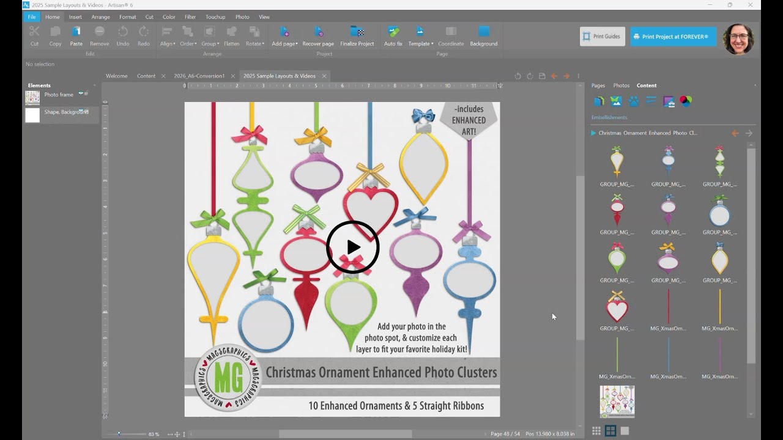Viewport: 783px width, 440px height.
Task: Click the Paste clipboard icon
Action: [76, 31]
